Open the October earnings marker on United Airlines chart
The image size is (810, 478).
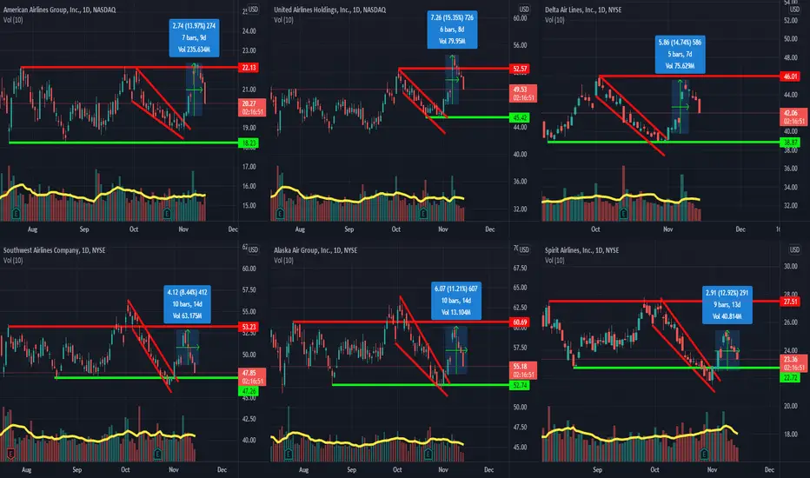coord(423,213)
